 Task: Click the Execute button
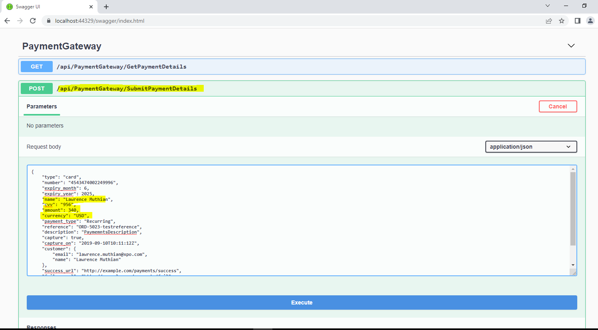(302, 302)
